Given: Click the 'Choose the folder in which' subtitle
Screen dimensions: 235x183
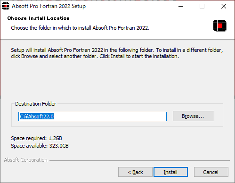Looking at the screenshot, I should tap(80, 28).
